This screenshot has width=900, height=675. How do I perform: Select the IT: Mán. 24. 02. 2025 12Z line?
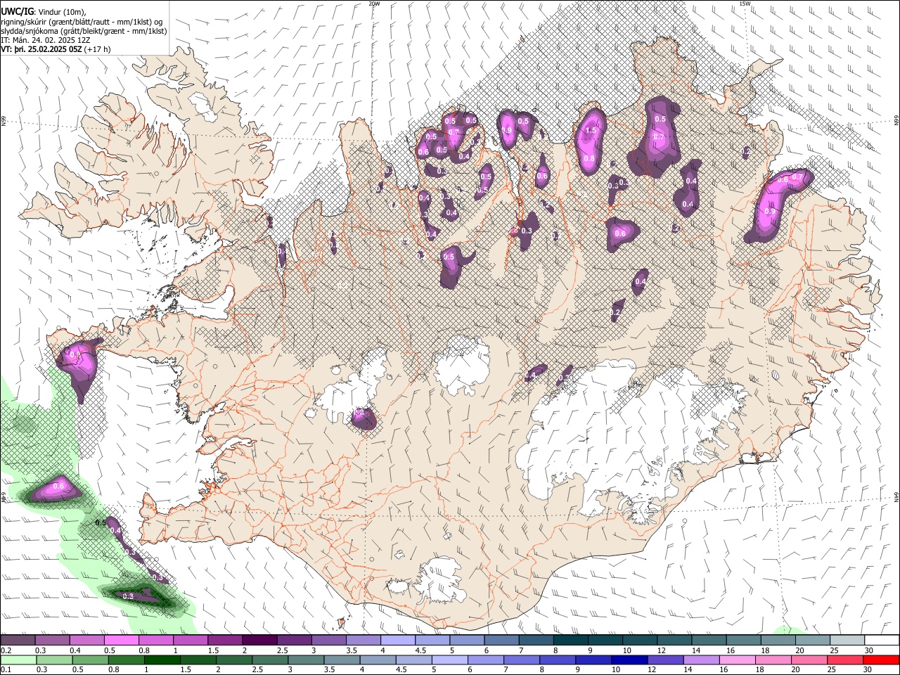(x=46, y=41)
